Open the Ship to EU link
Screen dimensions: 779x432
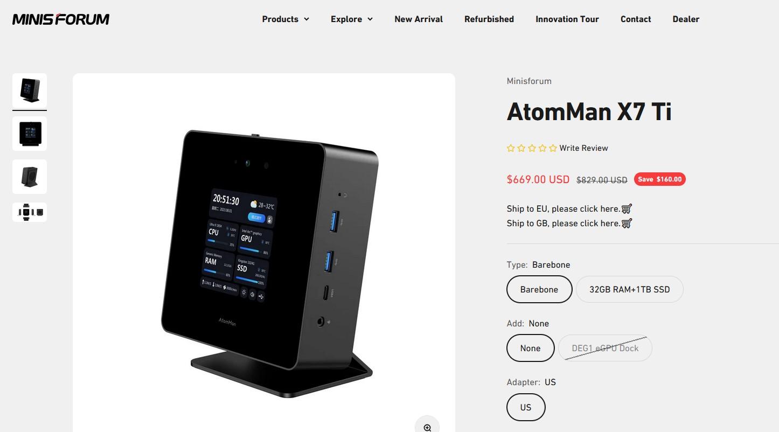point(563,208)
